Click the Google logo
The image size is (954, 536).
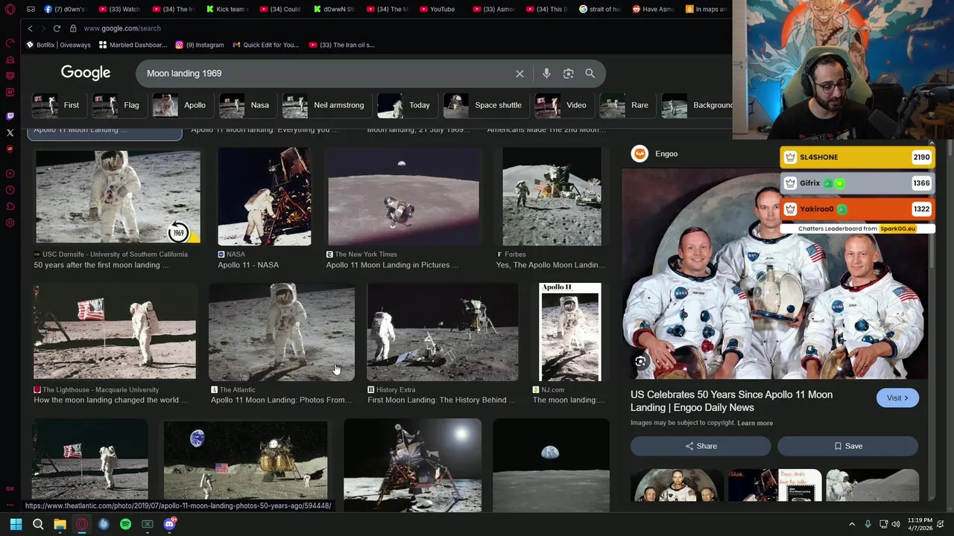pyautogui.click(x=86, y=73)
